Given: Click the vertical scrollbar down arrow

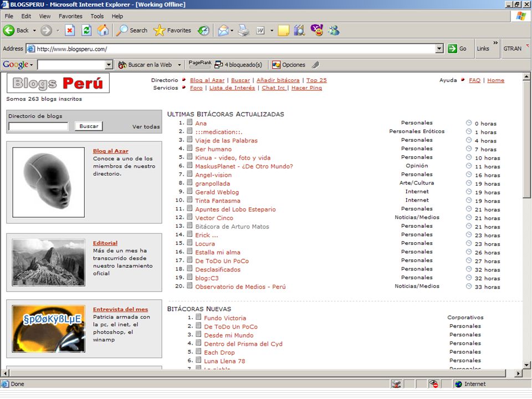Looking at the screenshot, I should pyautogui.click(x=526, y=365).
